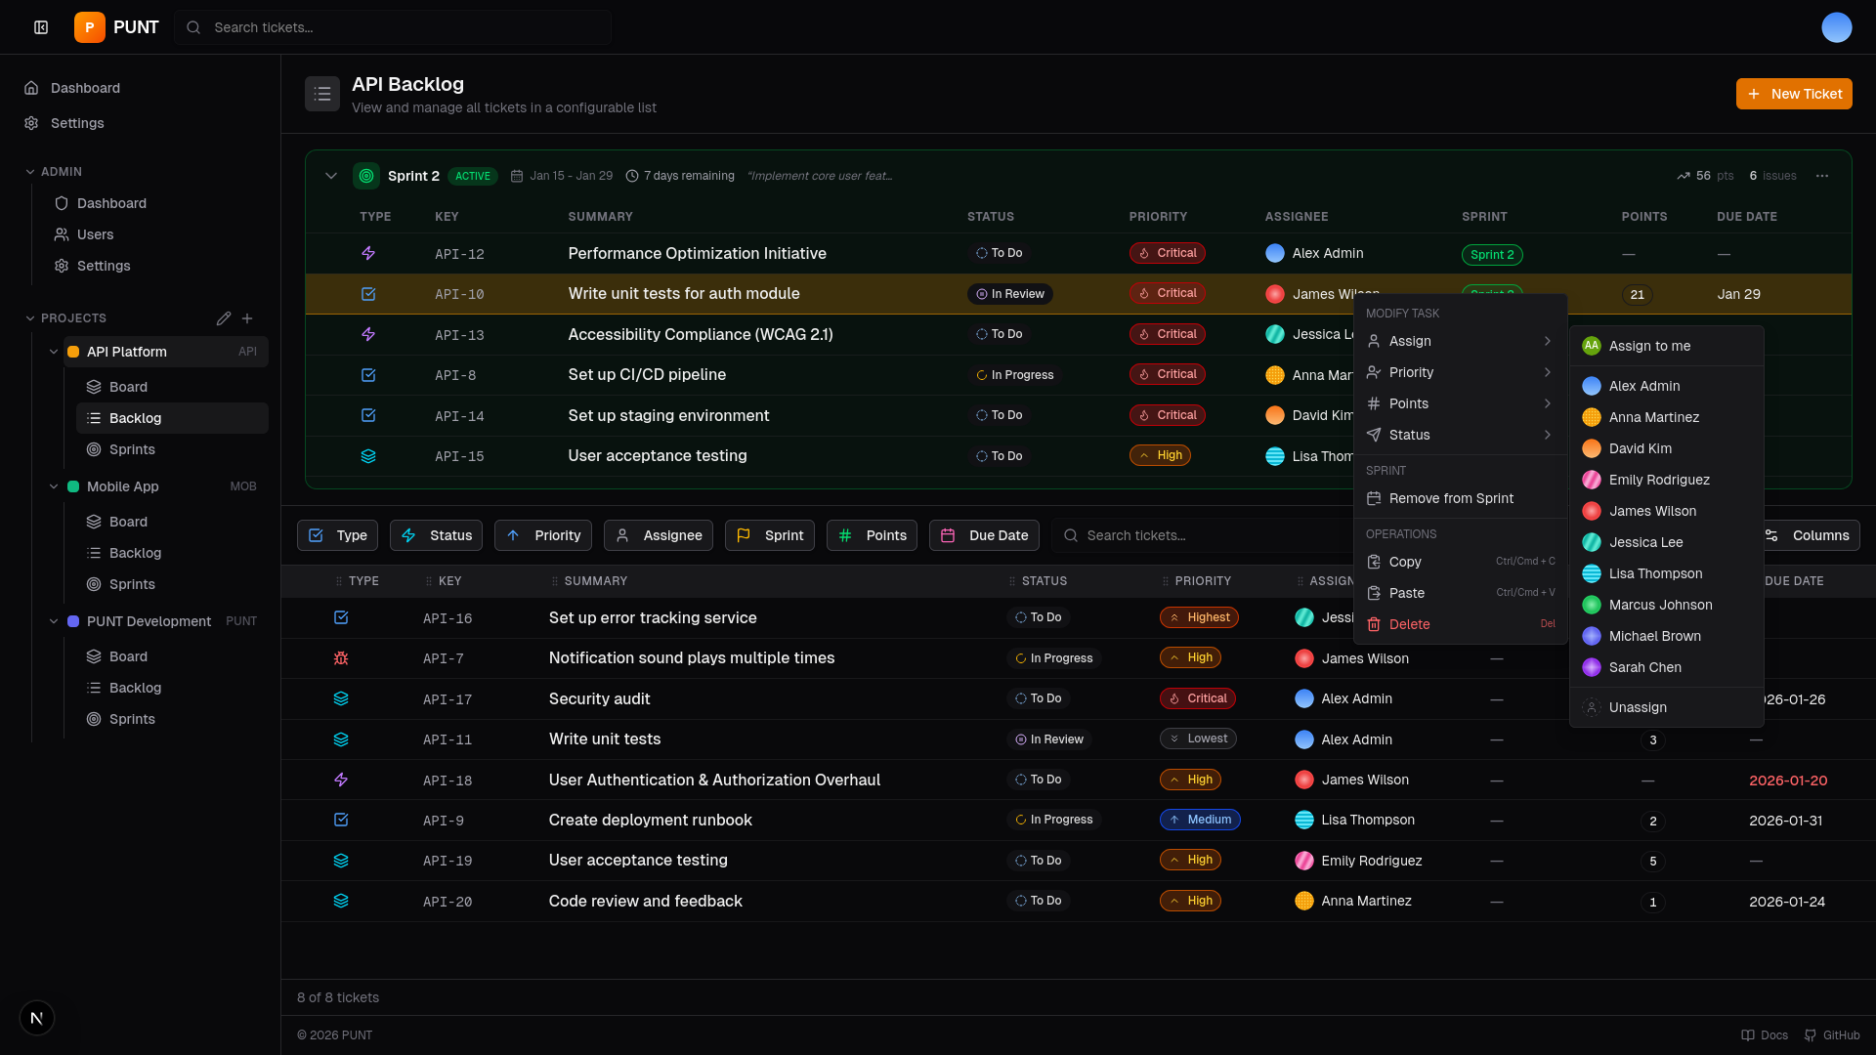
Task: Click the cyan layers icon on API-15
Action: (368, 455)
